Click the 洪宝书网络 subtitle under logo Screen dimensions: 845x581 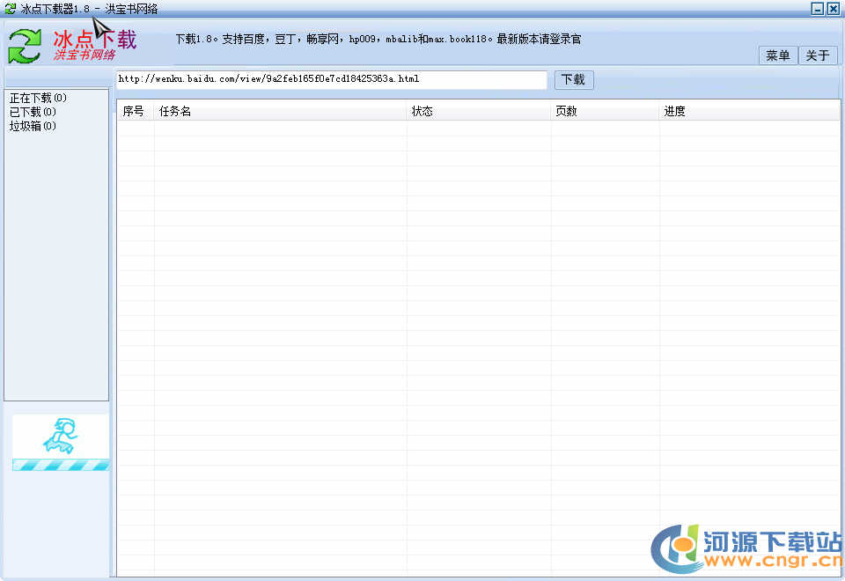84,55
